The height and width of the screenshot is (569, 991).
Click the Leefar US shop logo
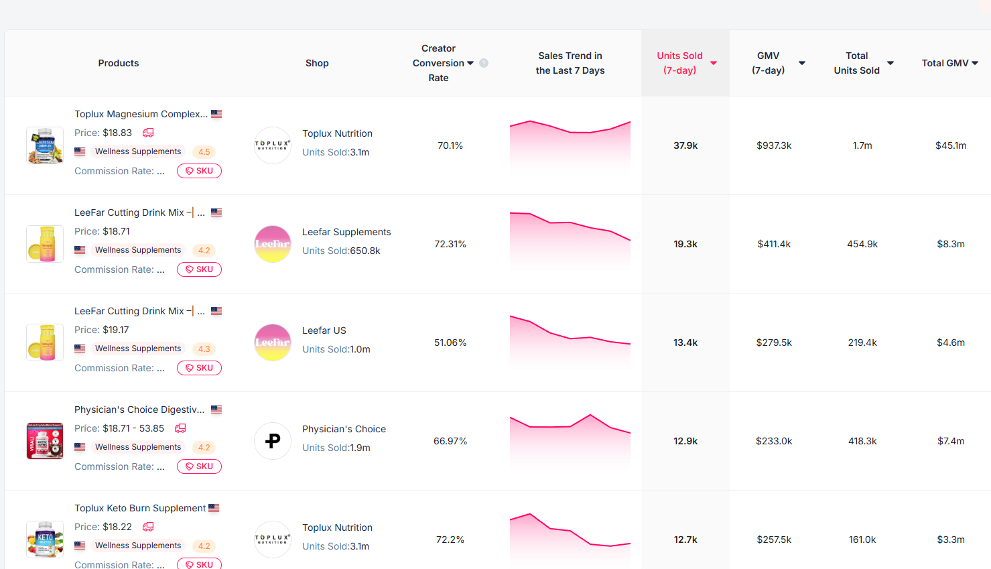tap(273, 342)
